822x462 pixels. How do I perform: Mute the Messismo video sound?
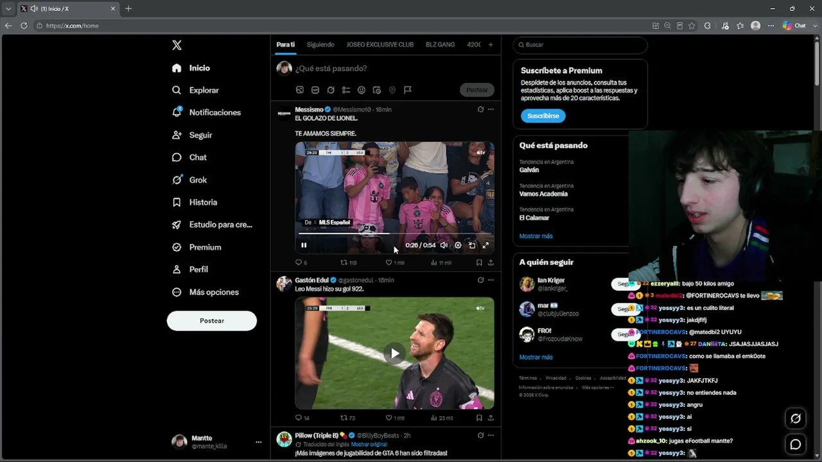tap(444, 245)
